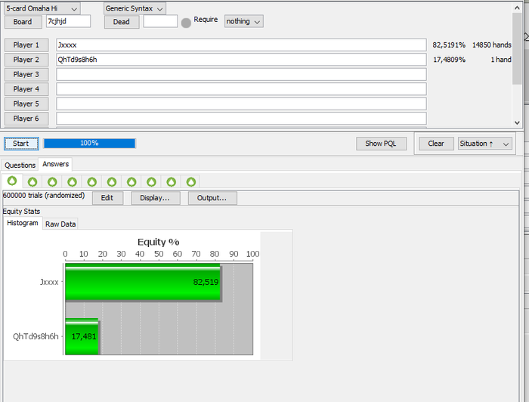This screenshot has height=402, width=529.
Task: Click the Start button
Action: point(21,144)
